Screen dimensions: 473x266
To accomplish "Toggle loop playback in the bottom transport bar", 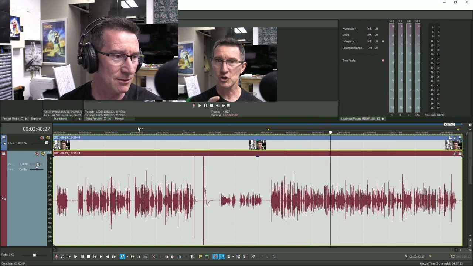I will pyautogui.click(x=63, y=256).
